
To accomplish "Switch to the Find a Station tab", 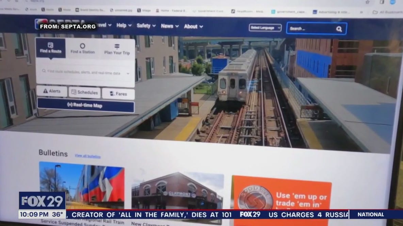I will (x=82, y=49).
